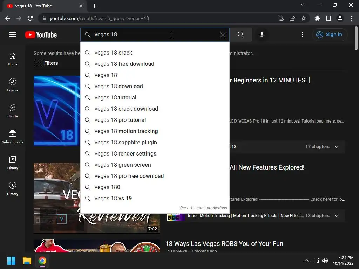Click the magnifier search button
The image size is (359, 269).
[241, 35]
